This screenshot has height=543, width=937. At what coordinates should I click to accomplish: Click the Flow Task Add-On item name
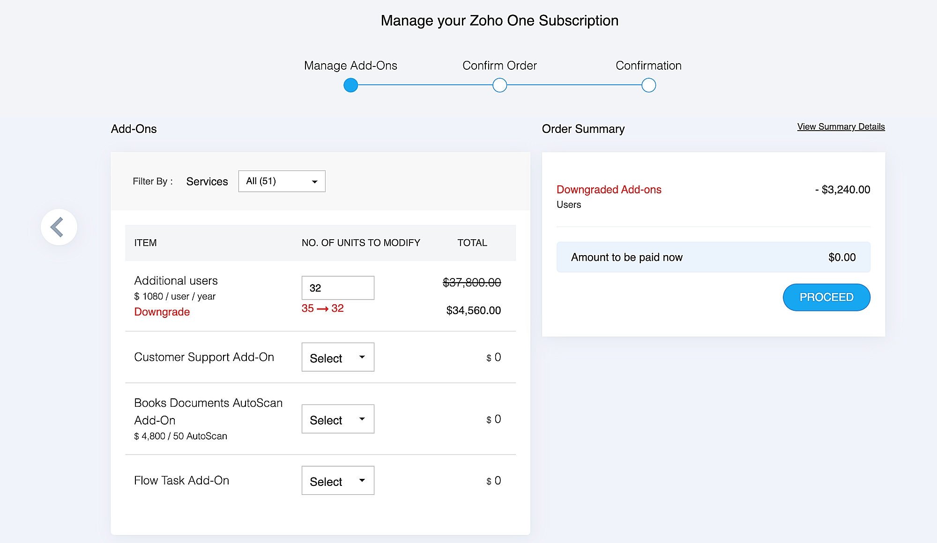coord(181,481)
